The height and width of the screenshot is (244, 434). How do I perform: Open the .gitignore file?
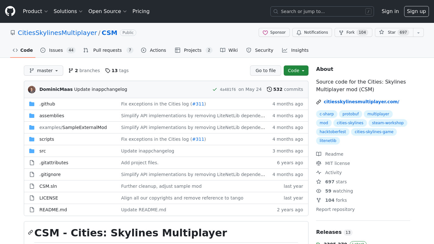[x=50, y=174]
